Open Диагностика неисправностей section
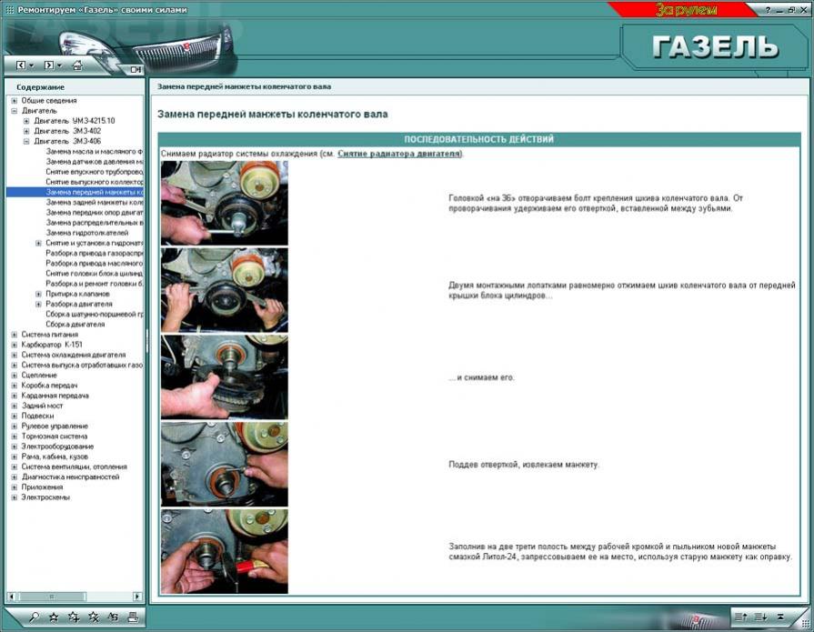The image size is (814, 632). [x=70, y=477]
